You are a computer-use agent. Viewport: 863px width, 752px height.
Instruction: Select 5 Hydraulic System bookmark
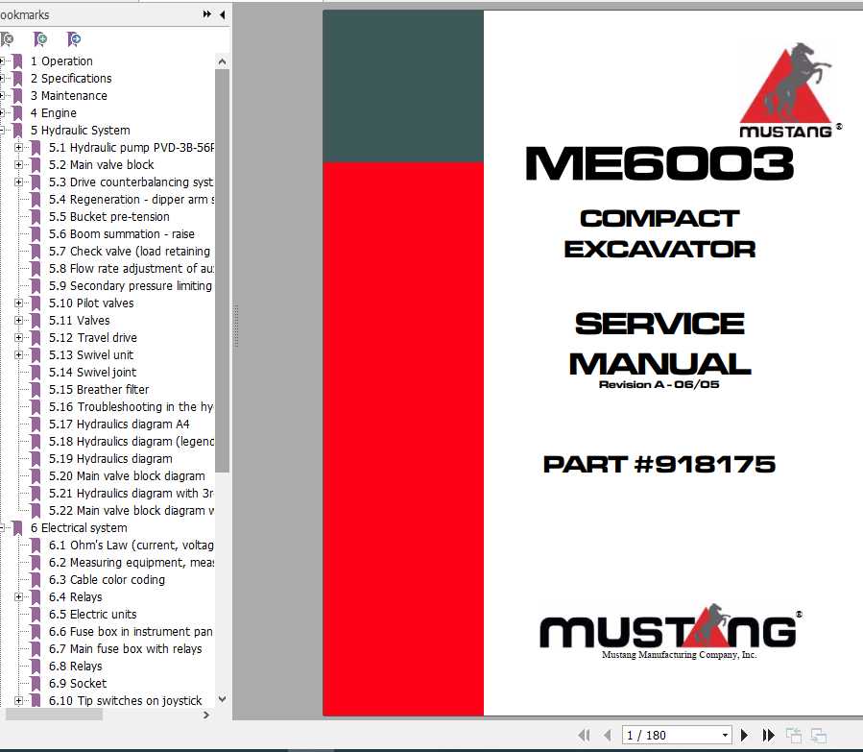81,130
